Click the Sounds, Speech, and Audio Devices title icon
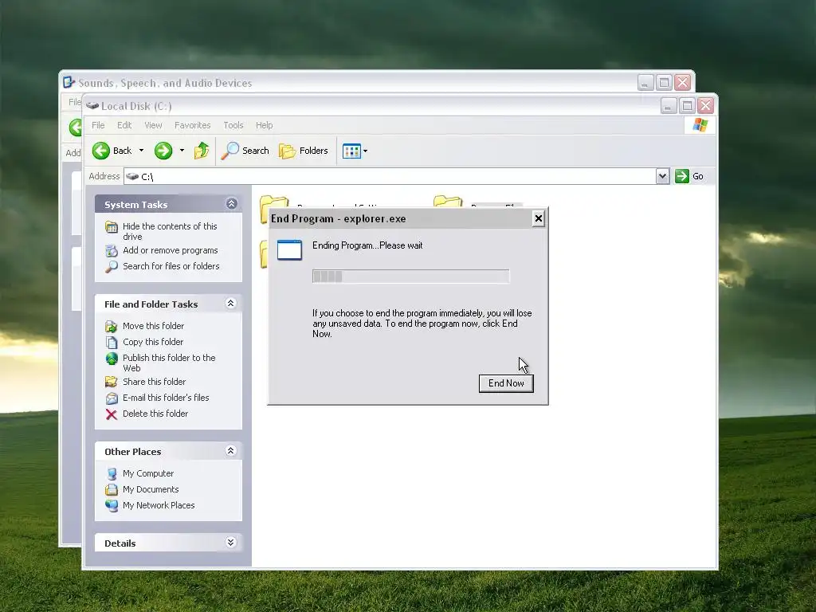 pos(69,82)
